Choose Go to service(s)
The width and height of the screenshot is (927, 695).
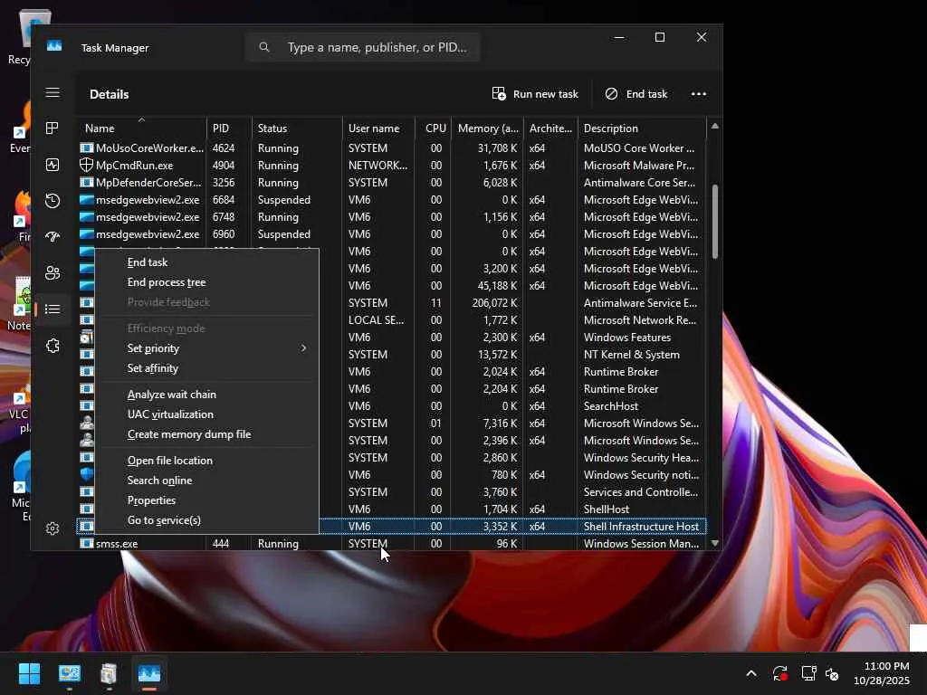tap(164, 520)
